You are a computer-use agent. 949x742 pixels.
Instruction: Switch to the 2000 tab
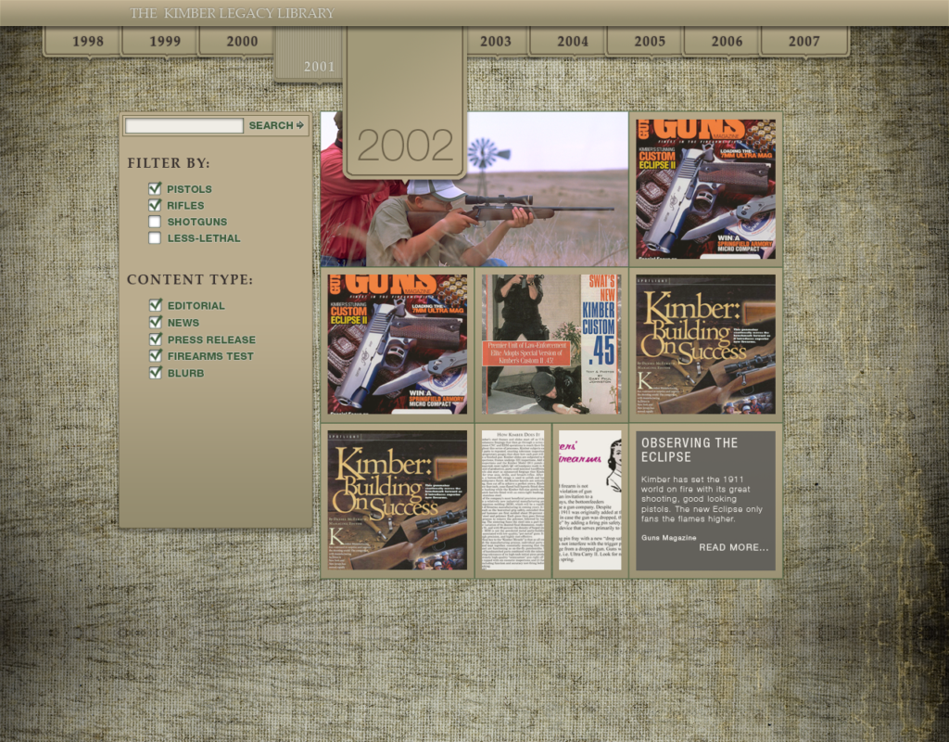[237, 41]
